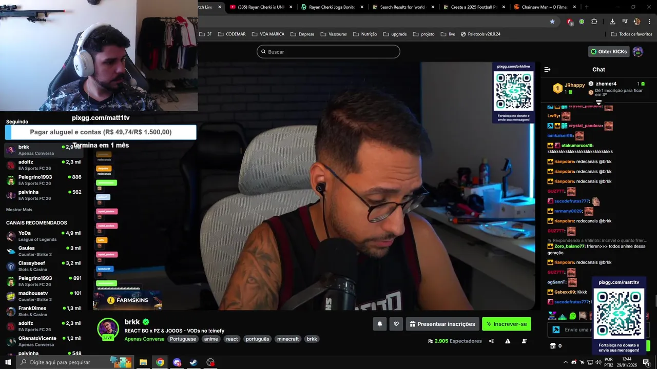Image resolution: width=657 pixels, height=369 pixels.
Task: Open the viewer moderation icon beside report
Action: tap(523, 341)
